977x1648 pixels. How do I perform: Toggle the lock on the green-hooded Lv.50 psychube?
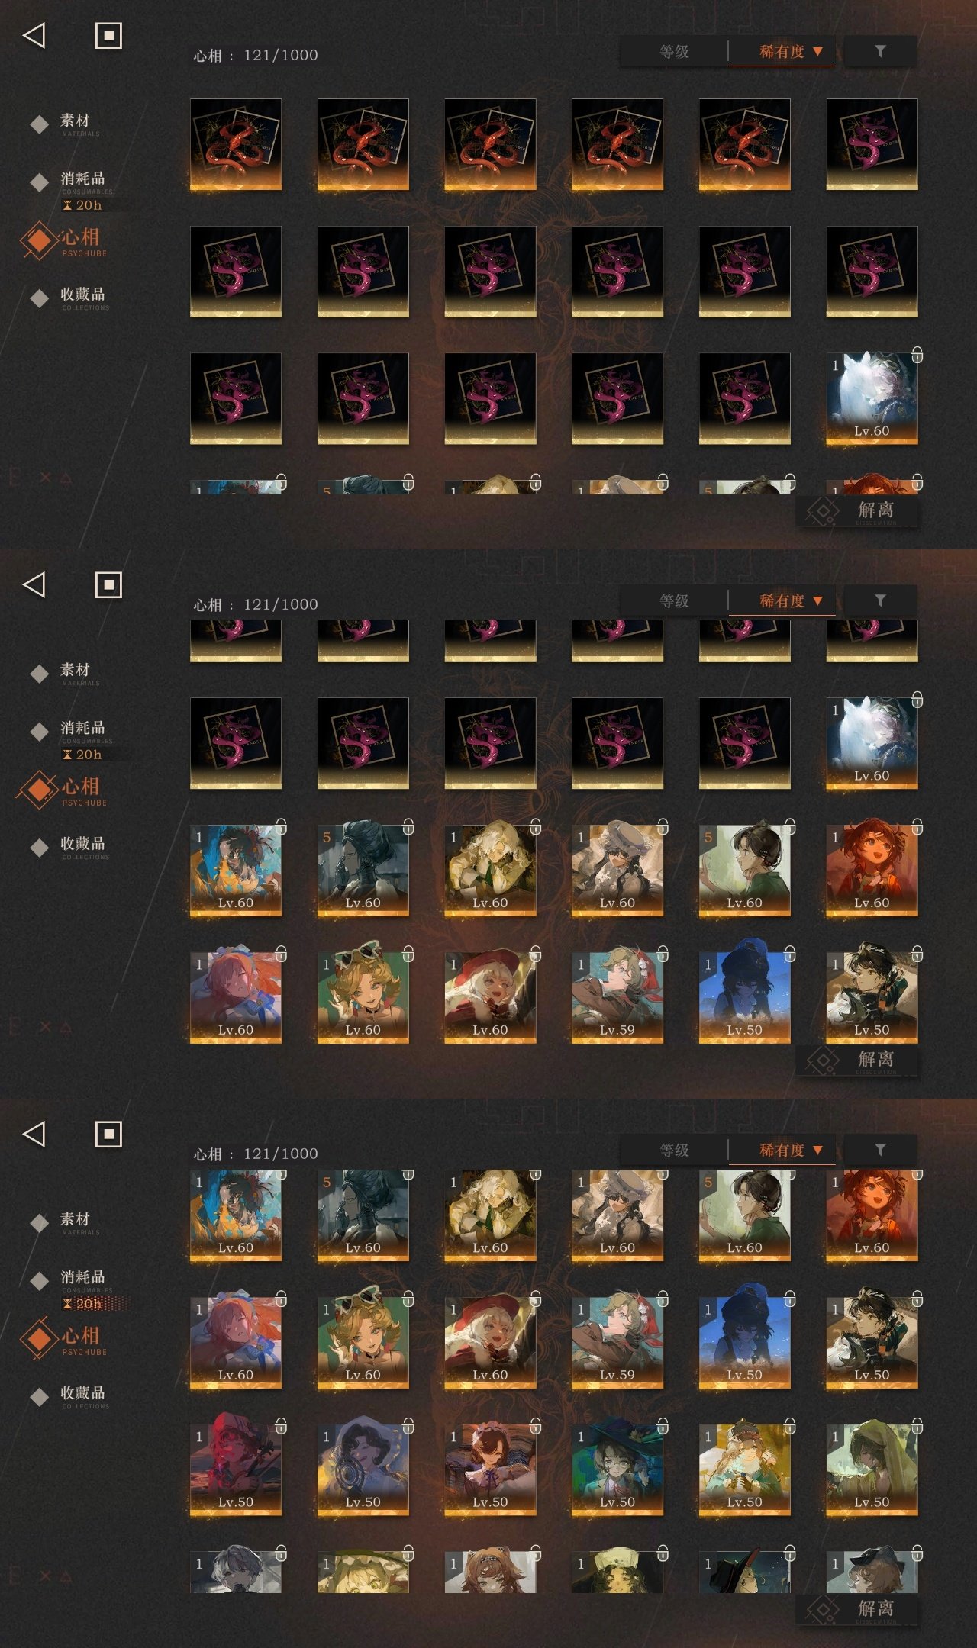click(x=917, y=1426)
